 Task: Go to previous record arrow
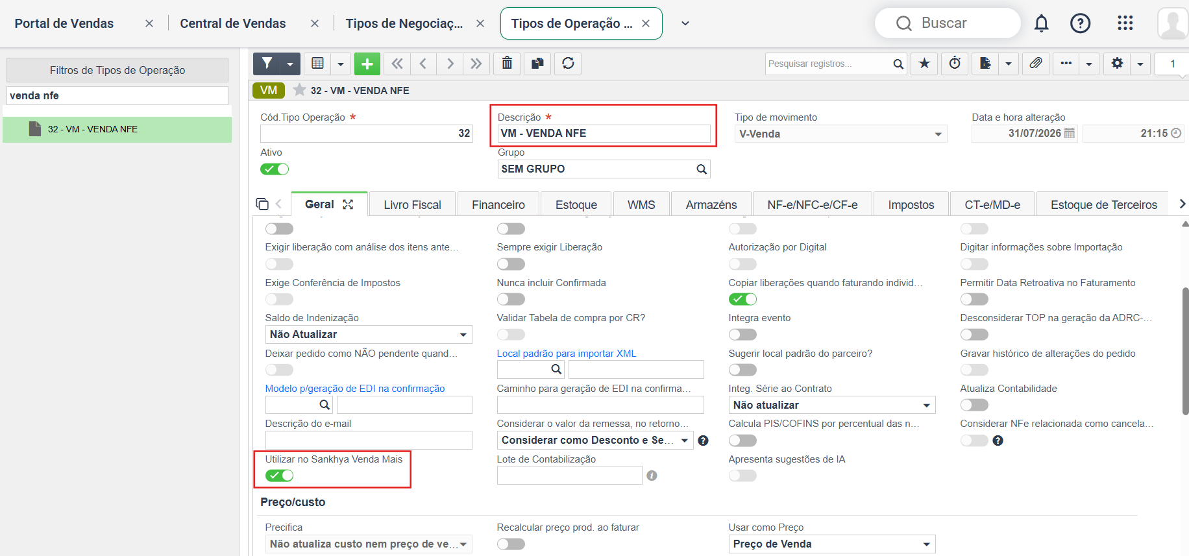click(x=423, y=64)
